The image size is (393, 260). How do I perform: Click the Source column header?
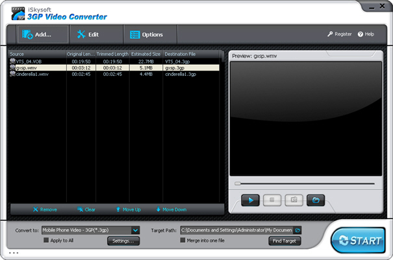pyautogui.click(x=37, y=54)
